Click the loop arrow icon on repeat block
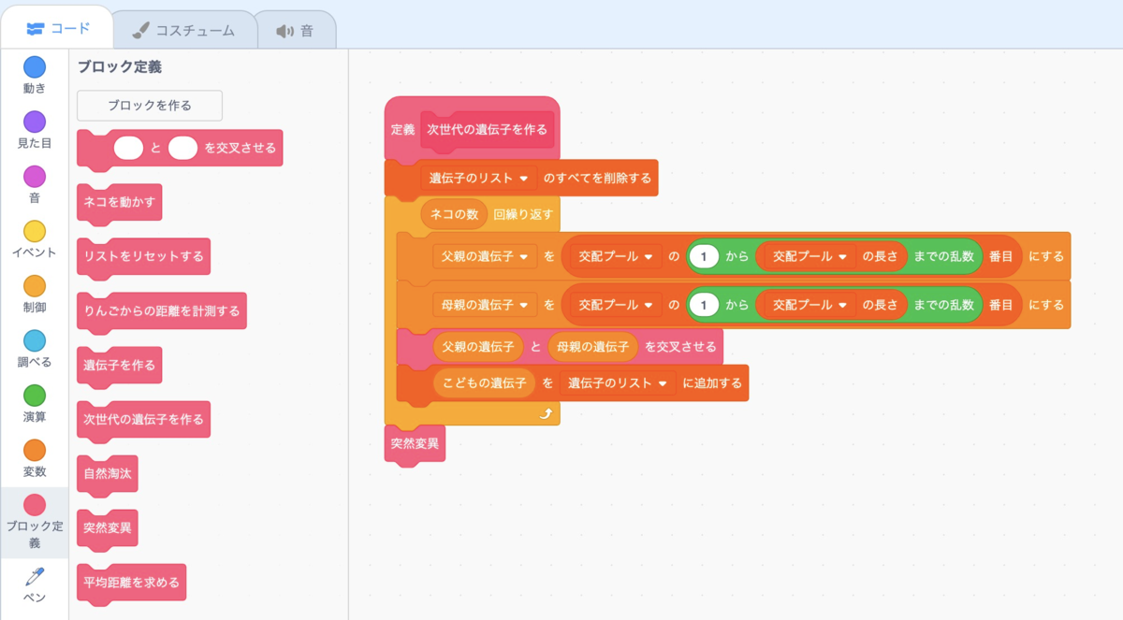Image resolution: width=1123 pixels, height=620 pixels. (546, 413)
